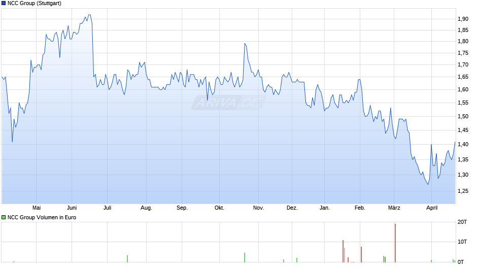477x267 pixels.
Task: Click the 1,60 price axis value
Action: 463,89
